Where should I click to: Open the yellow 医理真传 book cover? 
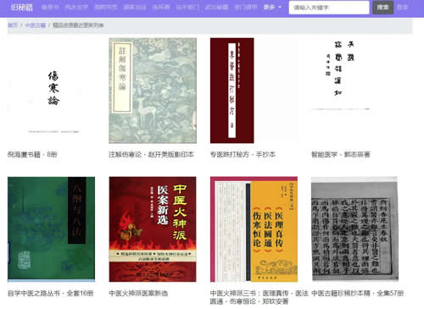pos(254,229)
